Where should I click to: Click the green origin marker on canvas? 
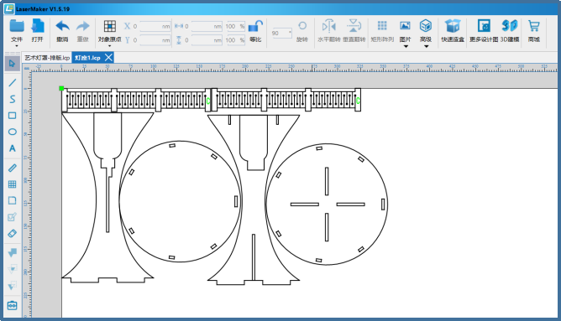[61, 88]
